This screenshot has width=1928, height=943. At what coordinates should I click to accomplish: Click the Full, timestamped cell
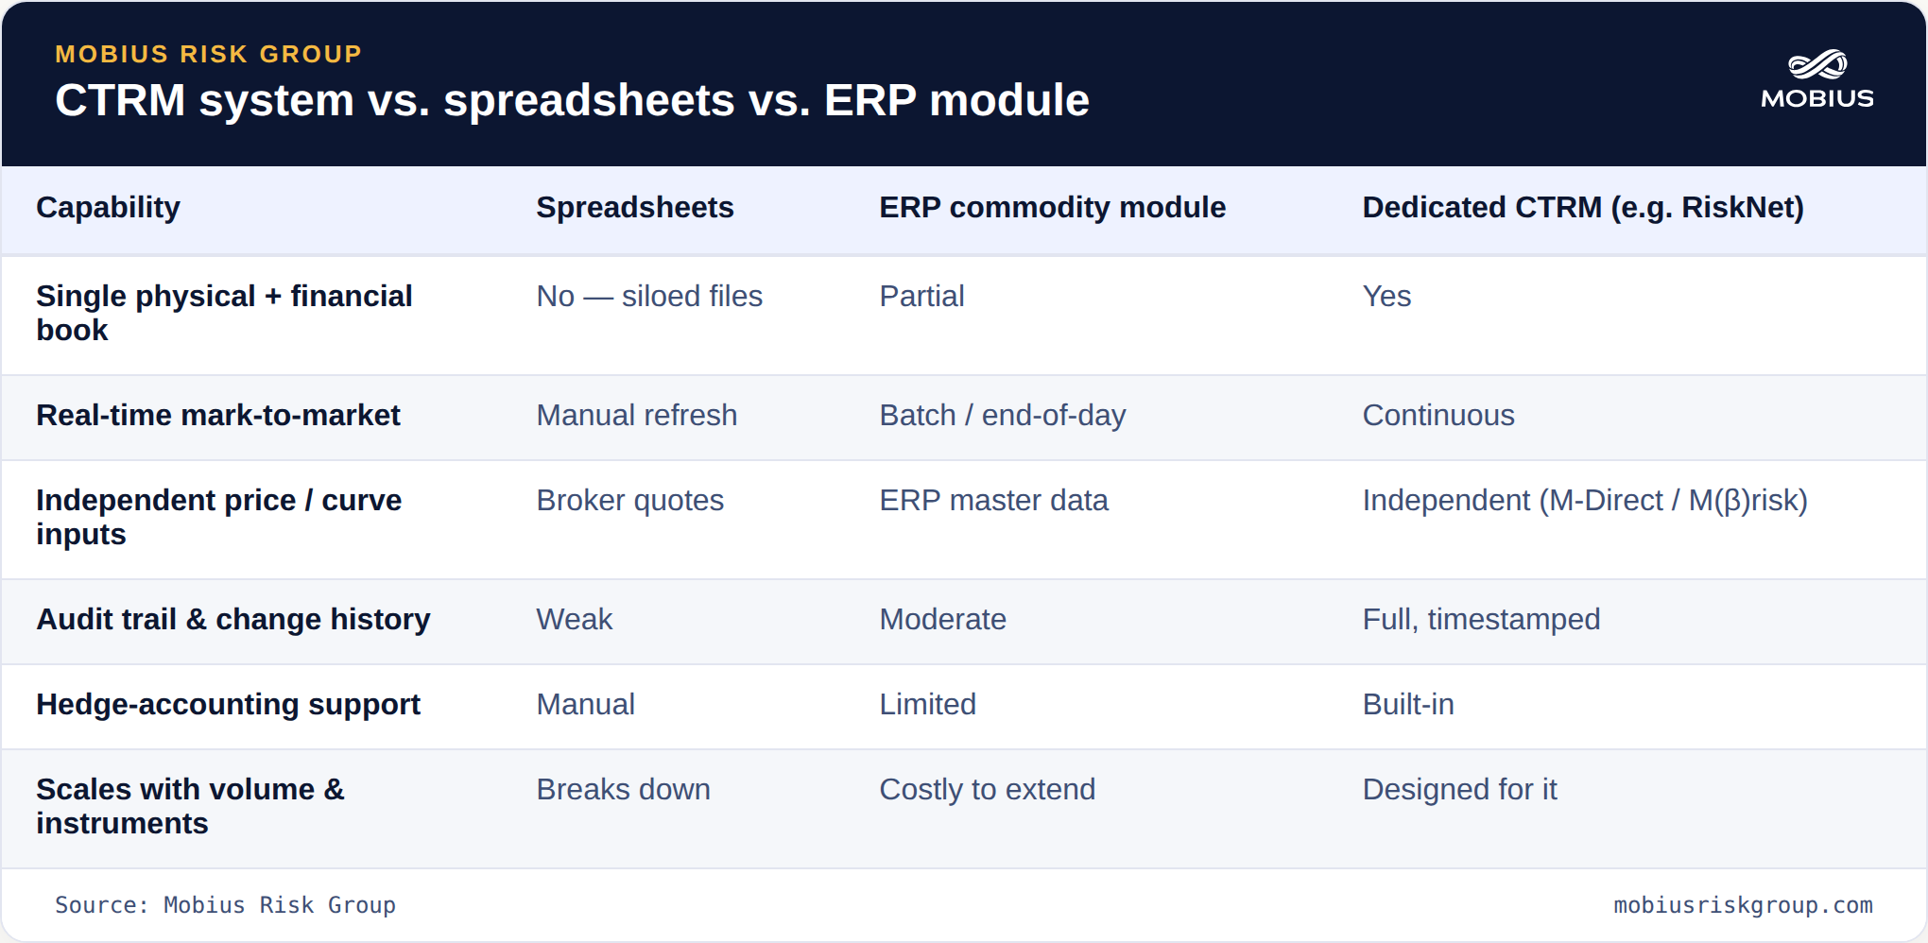tap(1481, 619)
